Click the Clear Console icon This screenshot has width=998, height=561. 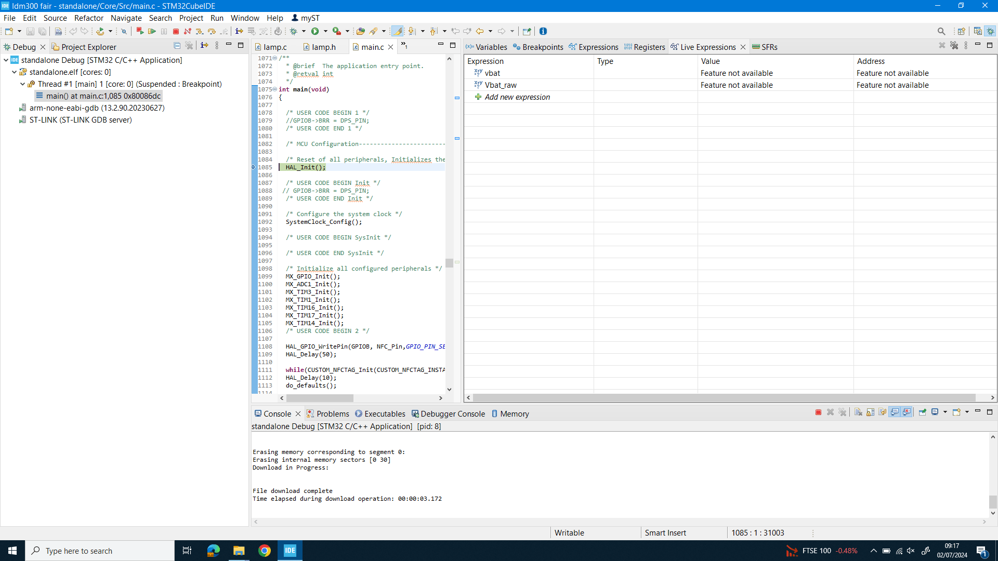858,412
